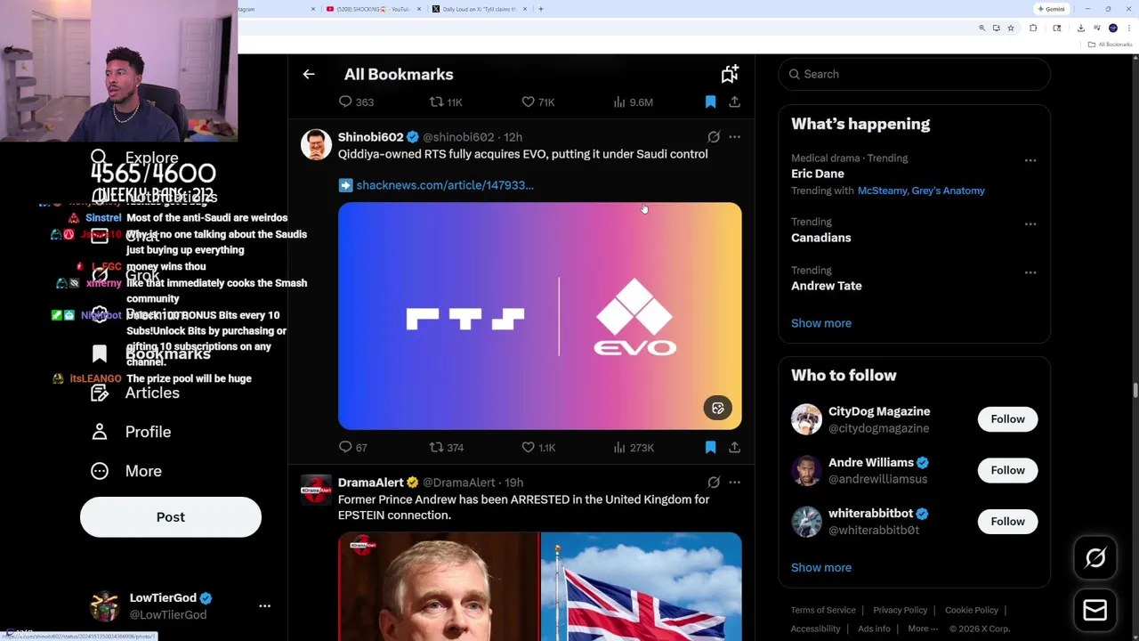Screen dimensions: 1139x641
Task: Open the add bookmark folder icon
Action: pyautogui.click(x=729, y=75)
